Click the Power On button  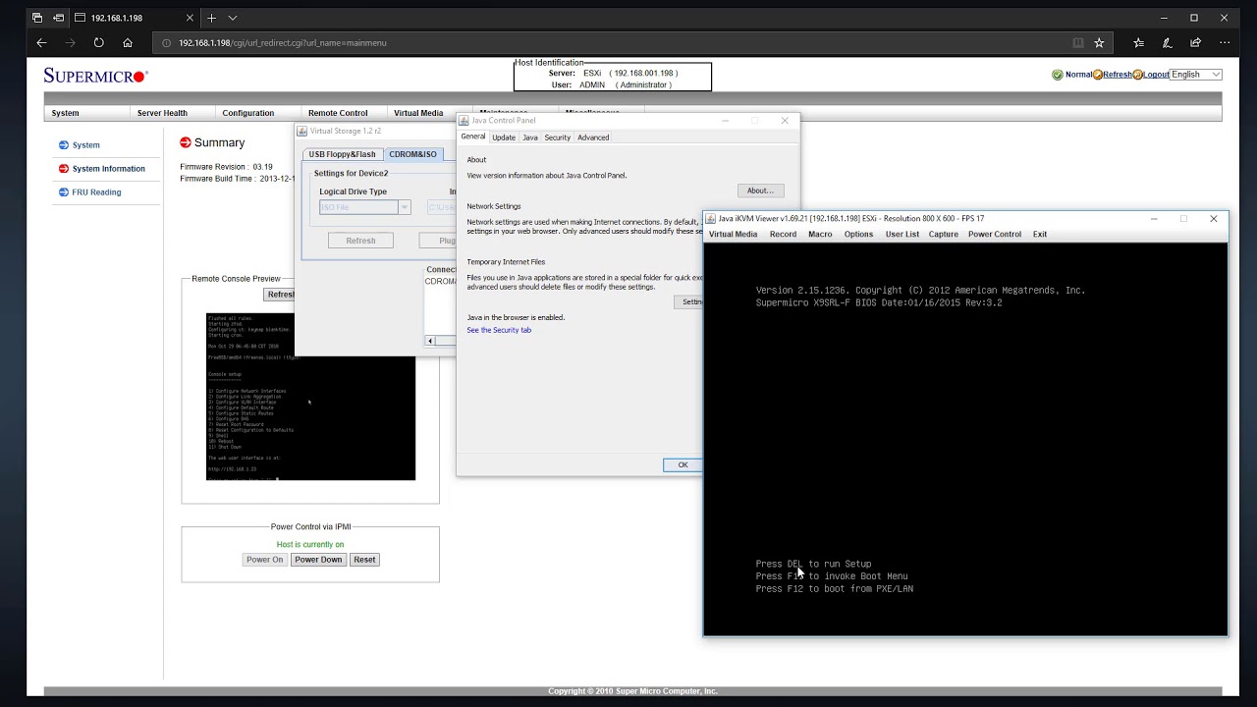[x=264, y=560]
